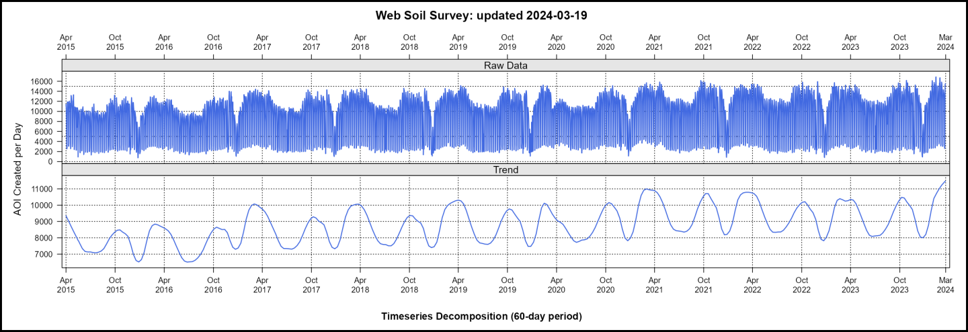Click "Oct 2015" on the bottom axis
This screenshot has width=968, height=332.
tap(115, 284)
